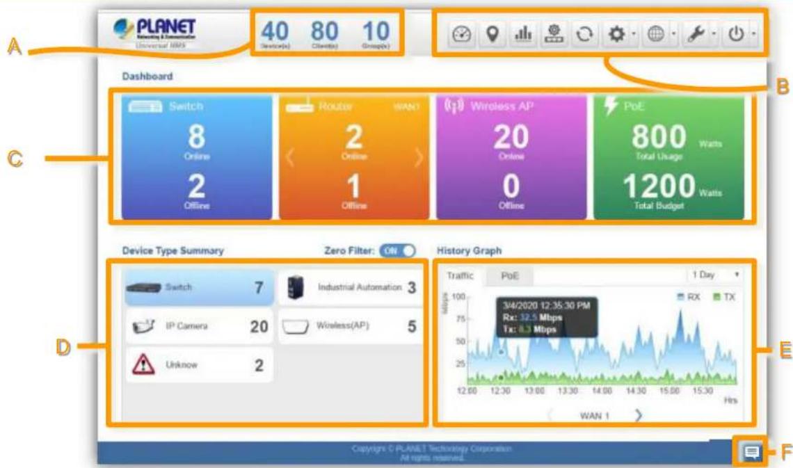Click the Switch icon in blue card

pyautogui.click(x=145, y=106)
